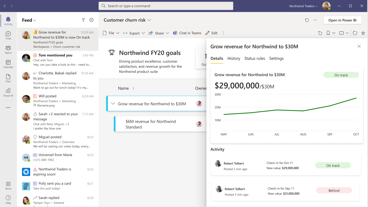Open the Share dropdown
368x207 pixels.
159,33
